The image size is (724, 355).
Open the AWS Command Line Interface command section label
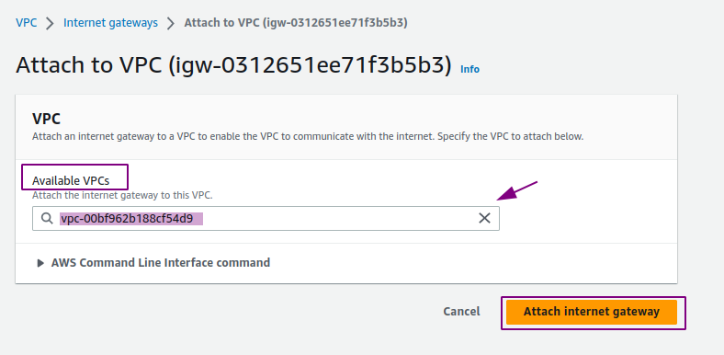coord(161,262)
